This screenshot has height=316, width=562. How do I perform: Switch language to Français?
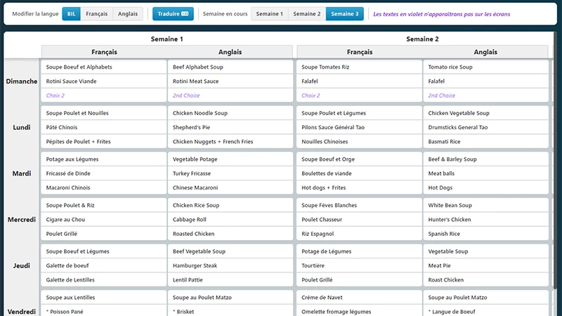[96, 14]
